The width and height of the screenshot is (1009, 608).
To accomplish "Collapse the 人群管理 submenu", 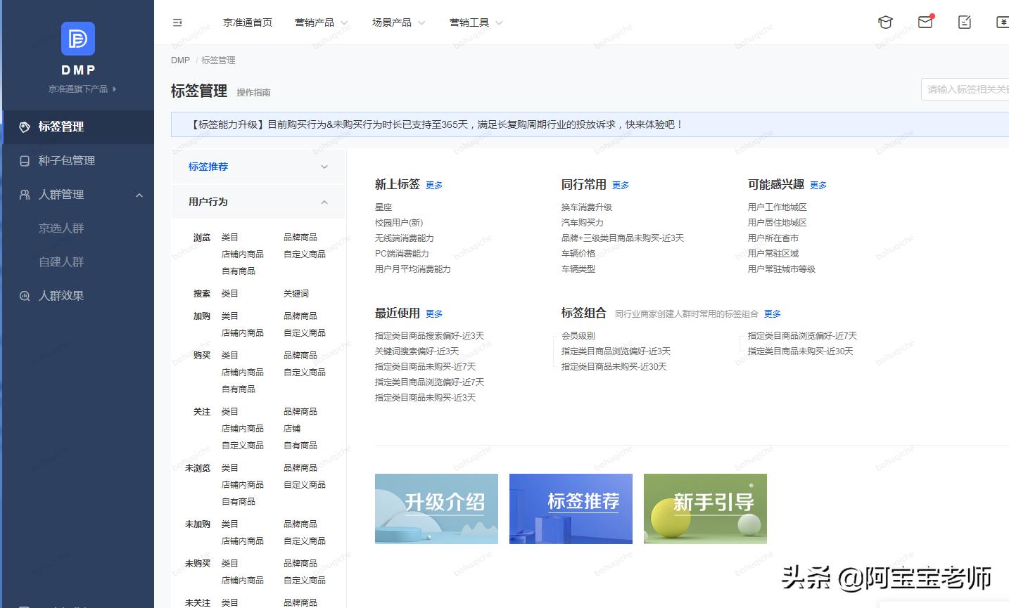I will click(x=139, y=195).
